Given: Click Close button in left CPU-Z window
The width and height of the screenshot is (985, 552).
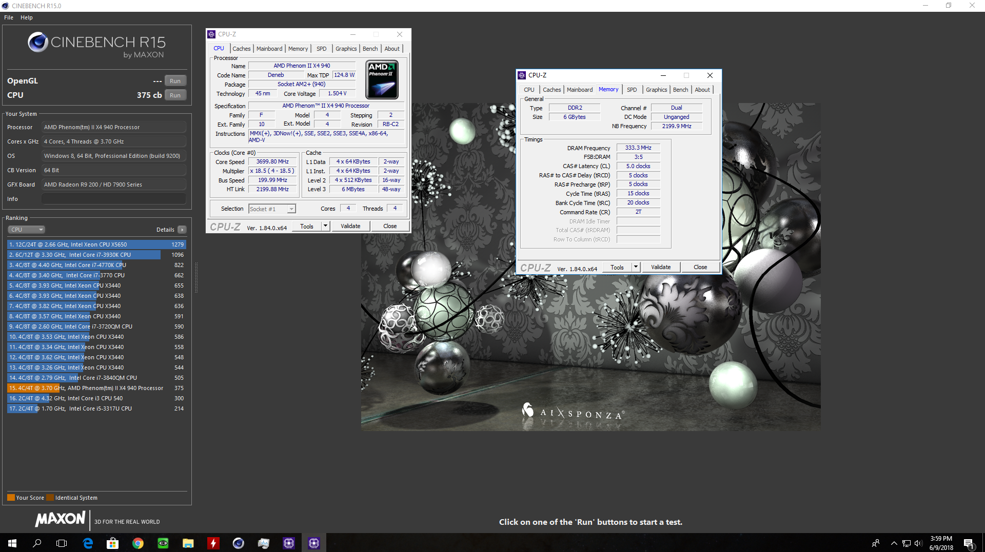Looking at the screenshot, I should pos(390,226).
